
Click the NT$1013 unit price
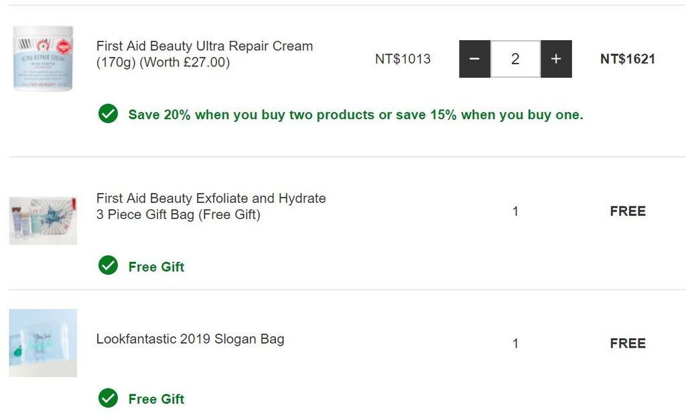tap(403, 59)
